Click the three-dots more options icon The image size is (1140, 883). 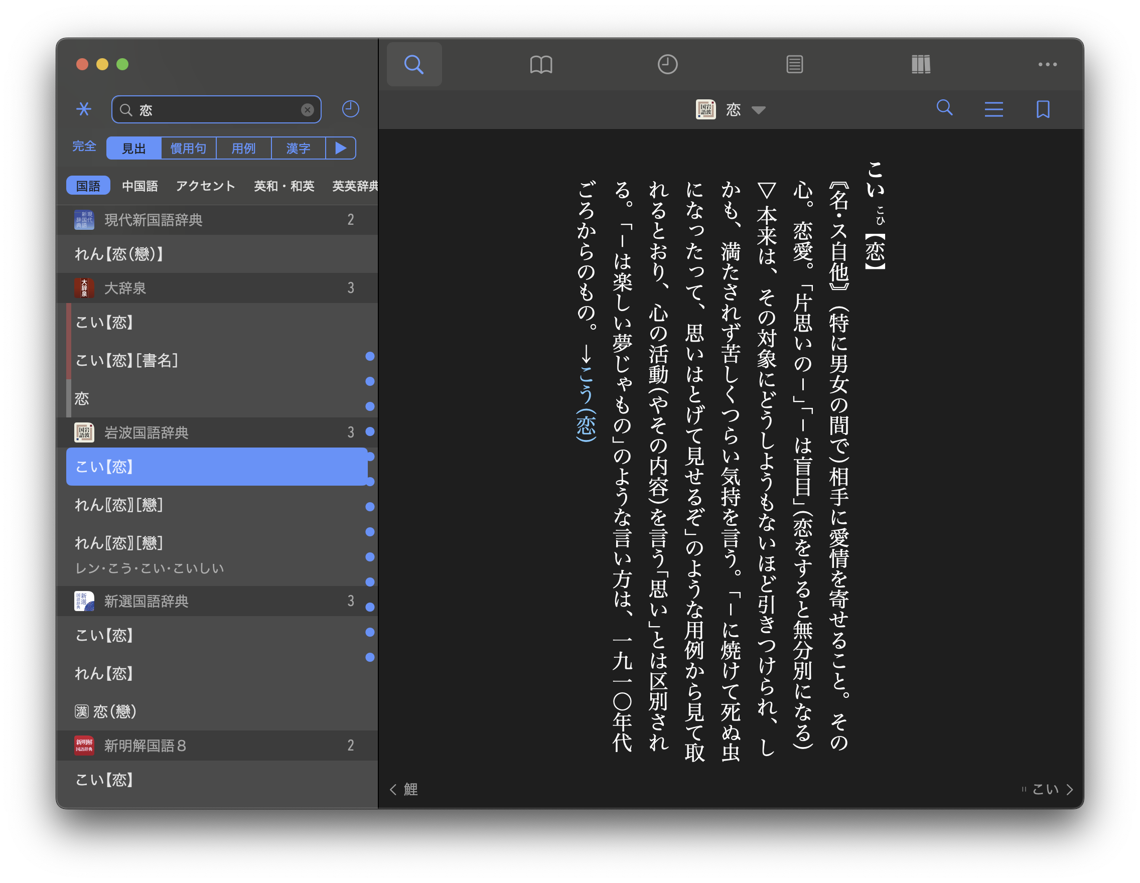pyautogui.click(x=1047, y=64)
